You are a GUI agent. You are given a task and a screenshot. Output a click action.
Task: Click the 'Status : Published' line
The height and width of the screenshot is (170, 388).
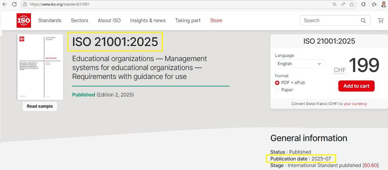tap(291, 152)
